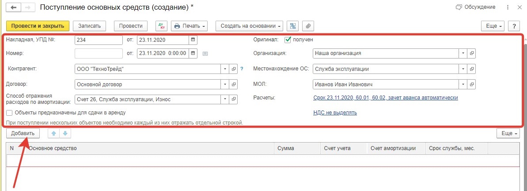The image size is (527, 191).
Task: Open the Контрагент record form icon
Action: 234,69
